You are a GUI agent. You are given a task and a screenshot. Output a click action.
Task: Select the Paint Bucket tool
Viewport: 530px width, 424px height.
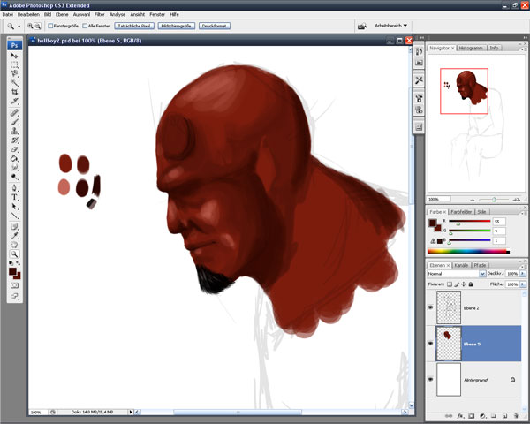15,157
